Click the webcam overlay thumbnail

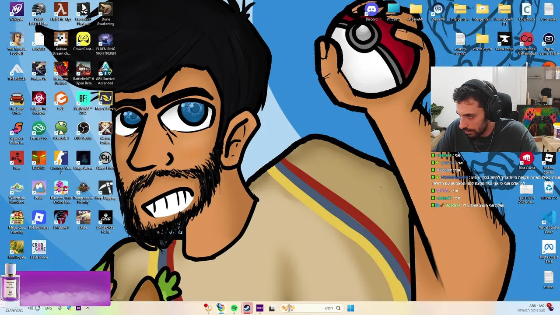495,109
